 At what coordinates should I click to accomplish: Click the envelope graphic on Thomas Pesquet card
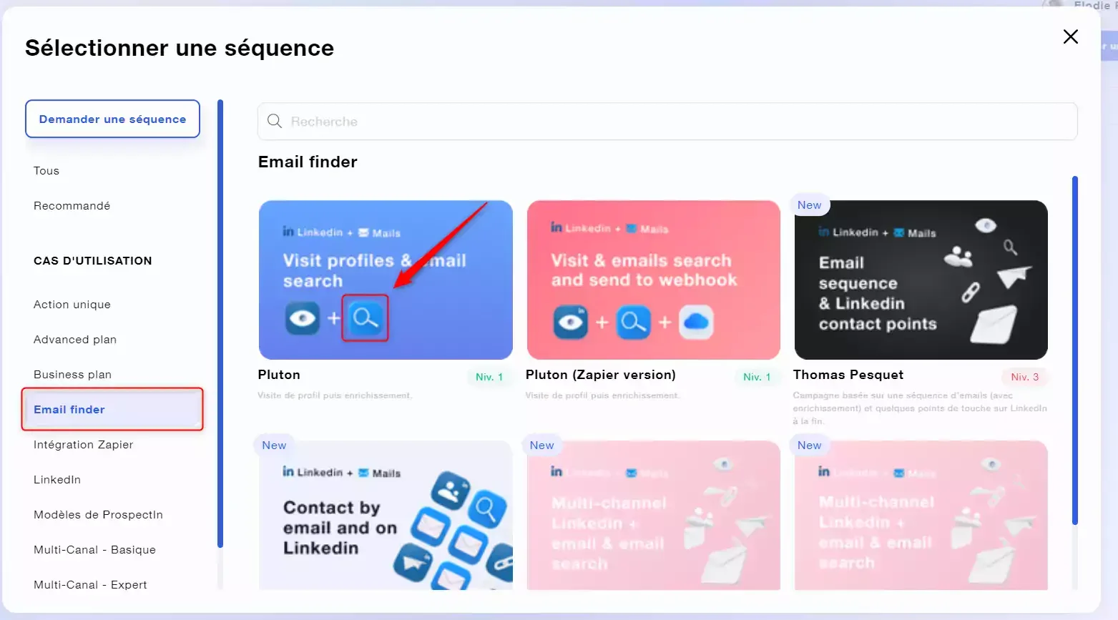click(994, 325)
